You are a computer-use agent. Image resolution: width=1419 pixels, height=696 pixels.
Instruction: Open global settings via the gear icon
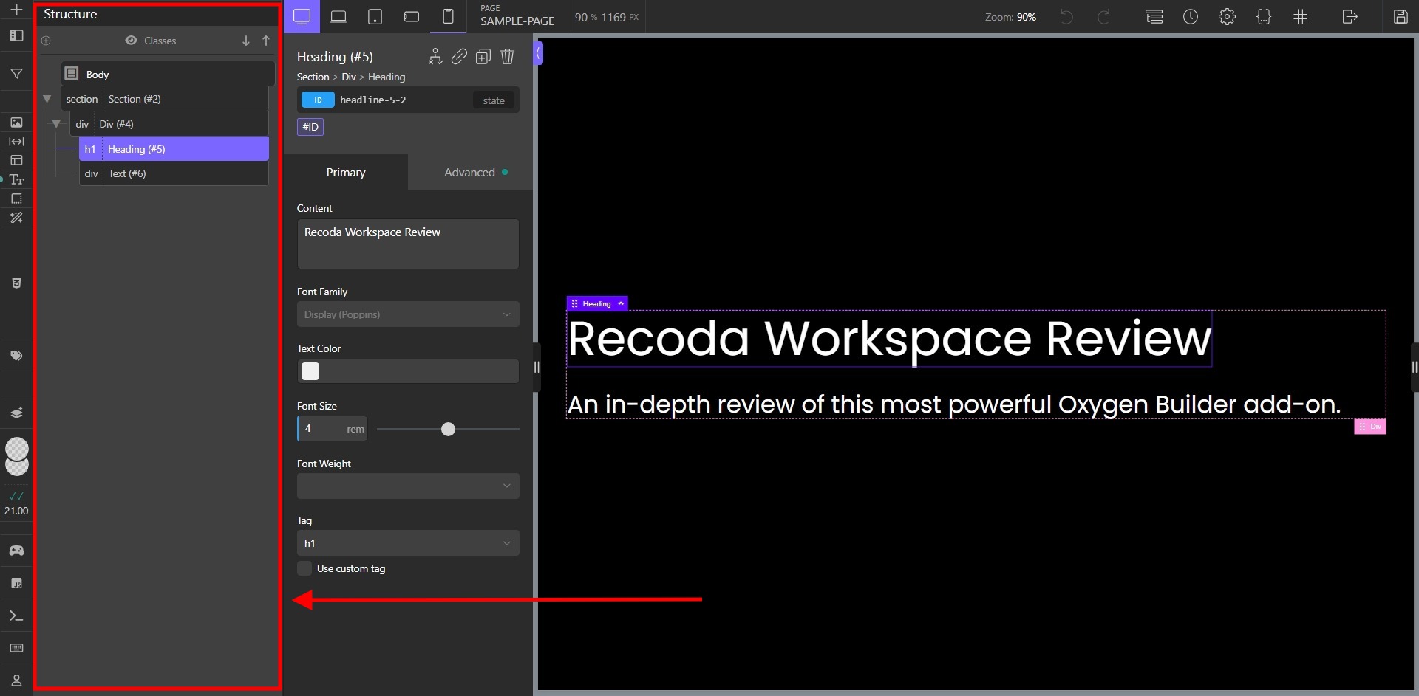click(1228, 16)
